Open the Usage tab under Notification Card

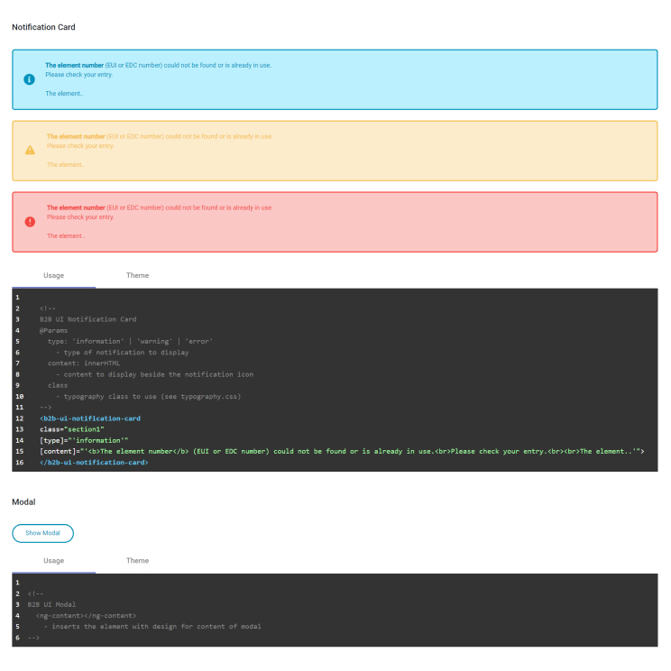[54, 276]
